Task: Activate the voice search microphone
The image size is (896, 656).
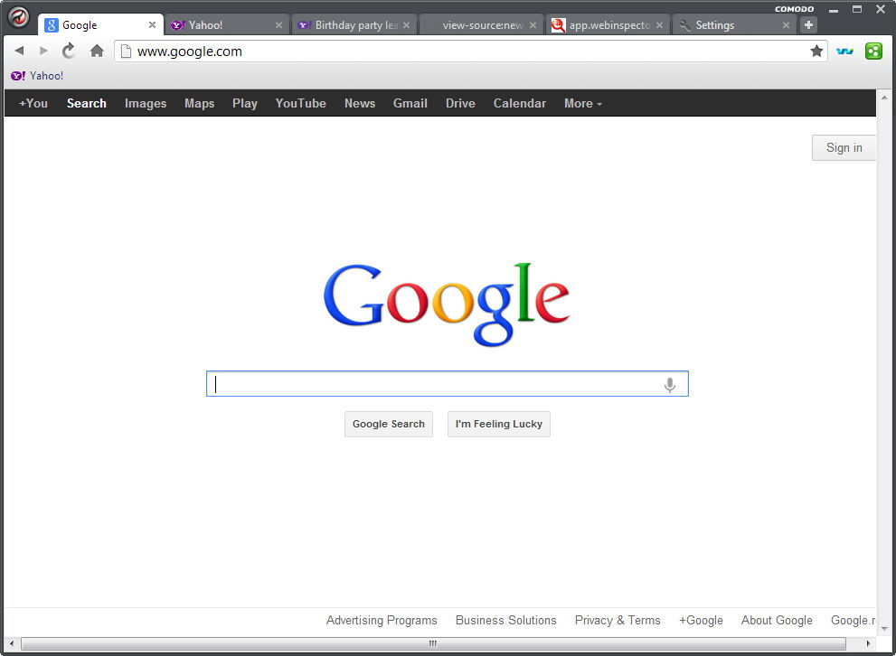Action: pyautogui.click(x=670, y=383)
